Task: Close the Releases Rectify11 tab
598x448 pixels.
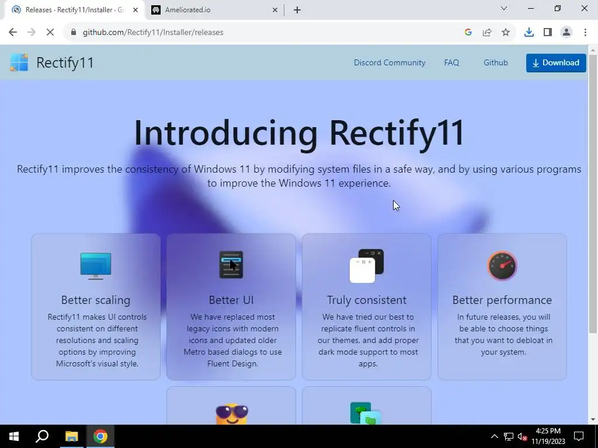Action: point(135,10)
